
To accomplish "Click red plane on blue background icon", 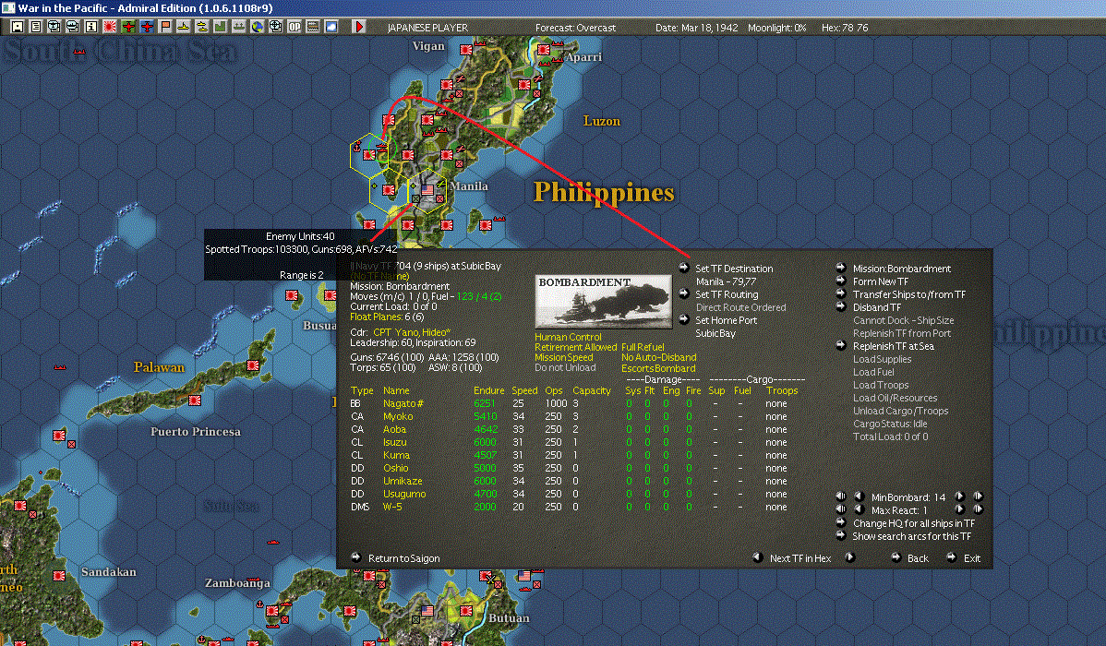I will pos(147,27).
